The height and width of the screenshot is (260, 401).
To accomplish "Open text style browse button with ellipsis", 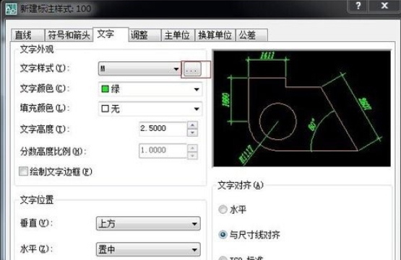I will [x=193, y=69].
